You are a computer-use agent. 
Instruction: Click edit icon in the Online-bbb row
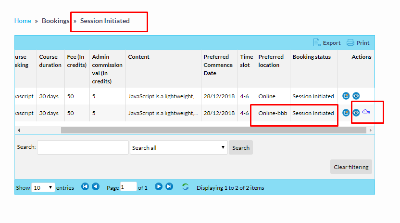click(346, 113)
